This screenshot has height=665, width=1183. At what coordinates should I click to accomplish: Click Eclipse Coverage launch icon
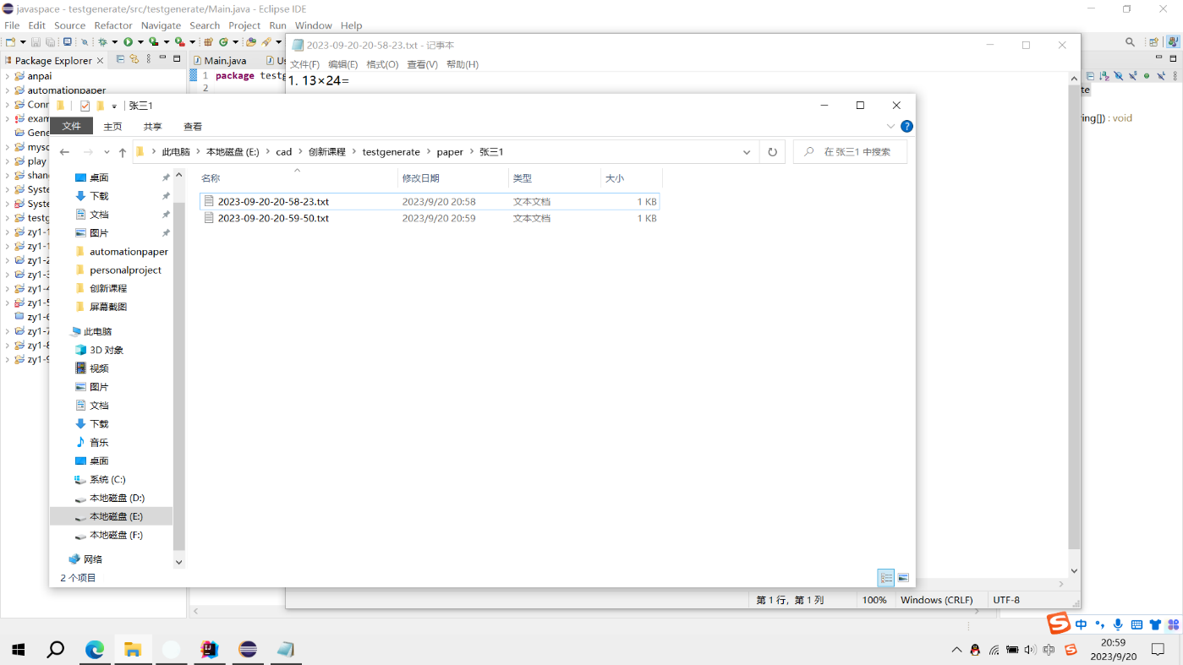click(153, 42)
